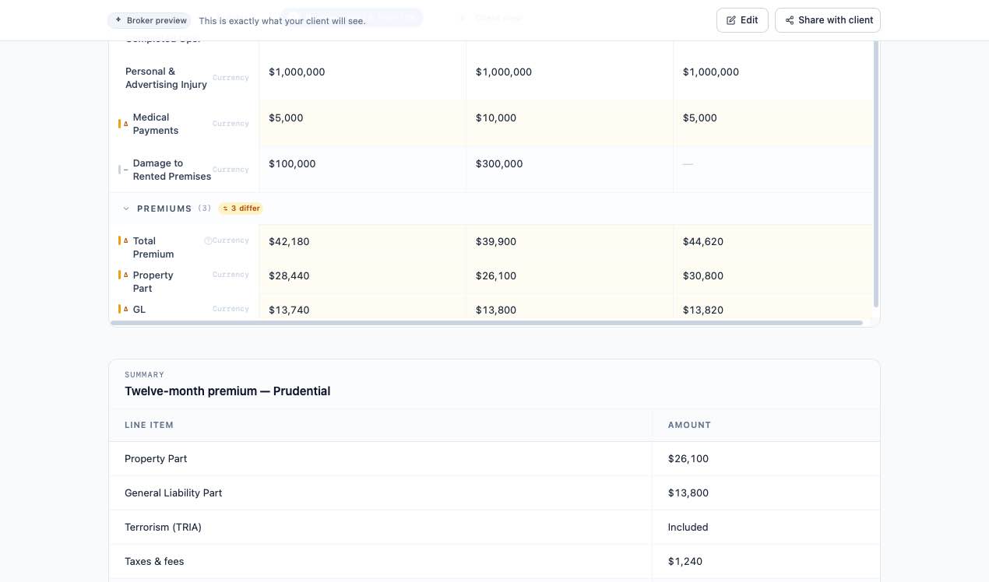
Task: Click the '3 differ' badge
Action: (x=241, y=209)
